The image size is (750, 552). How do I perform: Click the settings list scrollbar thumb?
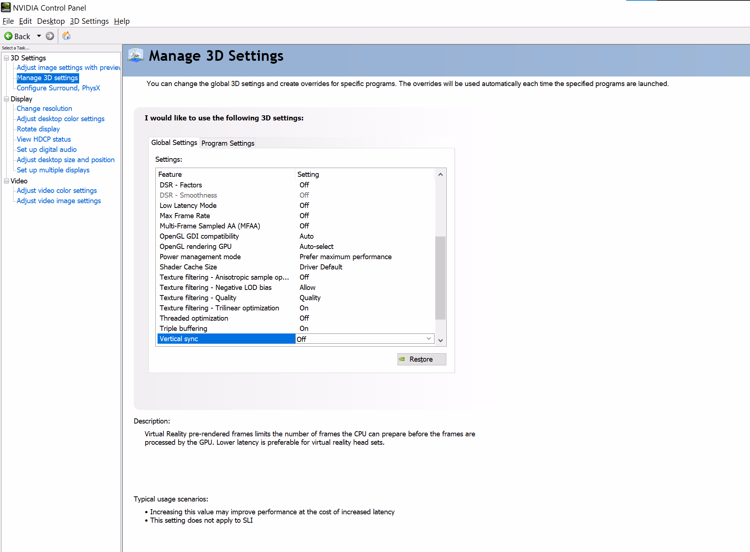(440, 277)
